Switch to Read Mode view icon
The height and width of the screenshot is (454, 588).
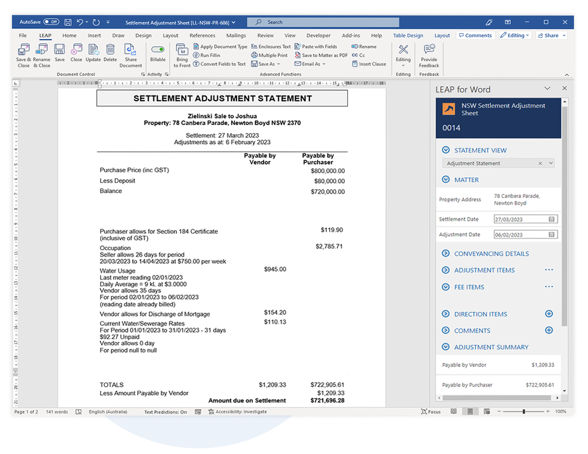click(453, 411)
